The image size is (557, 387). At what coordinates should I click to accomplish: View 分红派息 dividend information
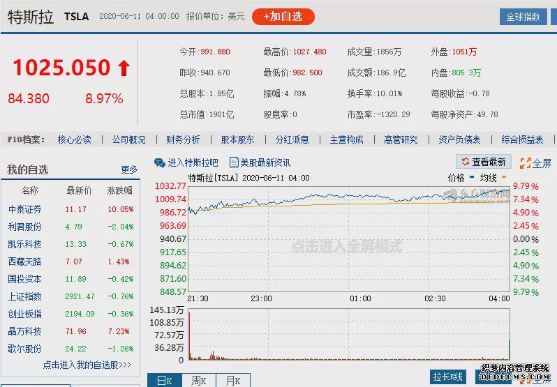pyautogui.click(x=292, y=139)
